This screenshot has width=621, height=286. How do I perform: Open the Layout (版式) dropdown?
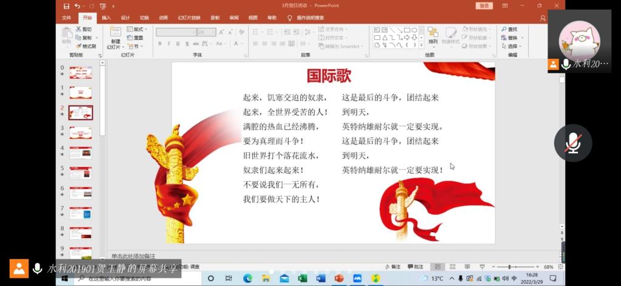click(136, 29)
